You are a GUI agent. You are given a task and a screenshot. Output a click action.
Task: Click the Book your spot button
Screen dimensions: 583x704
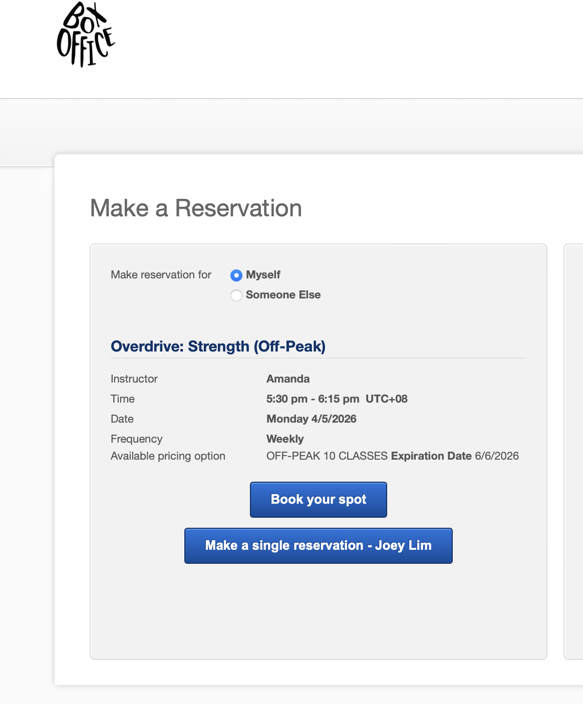319,500
